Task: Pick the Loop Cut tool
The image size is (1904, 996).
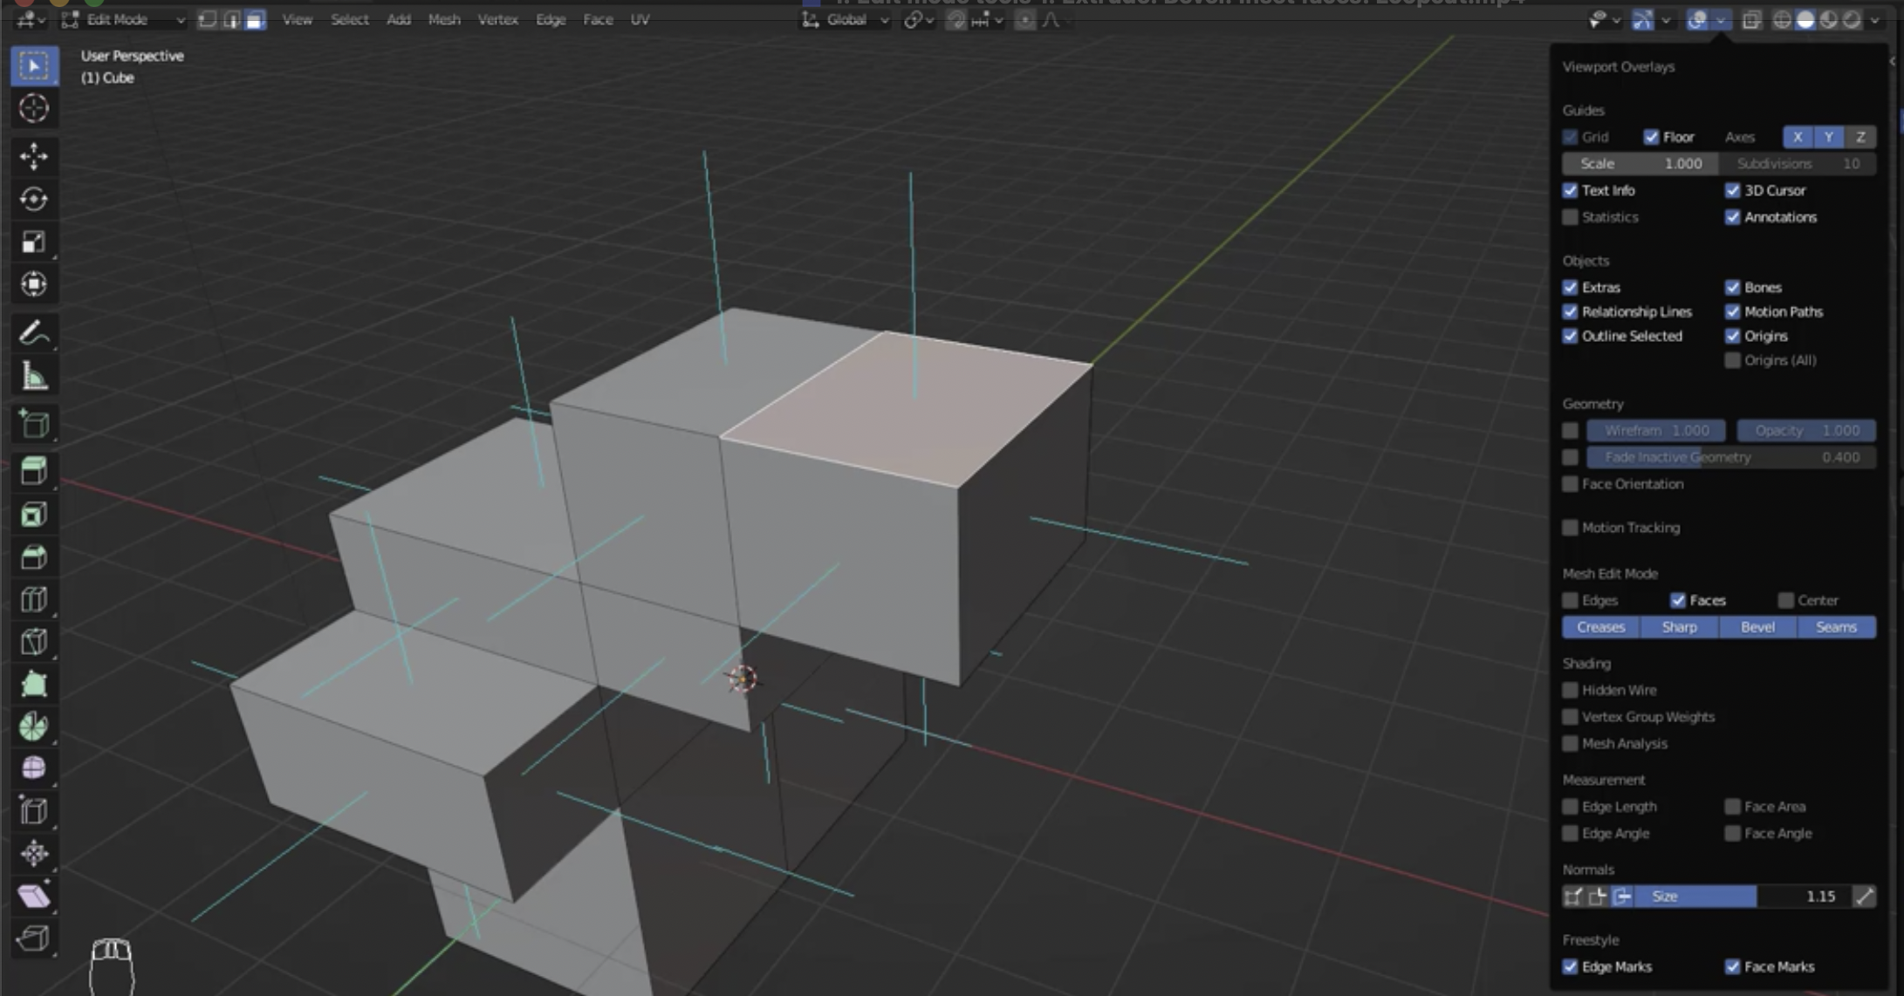Action: coord(34,599)
